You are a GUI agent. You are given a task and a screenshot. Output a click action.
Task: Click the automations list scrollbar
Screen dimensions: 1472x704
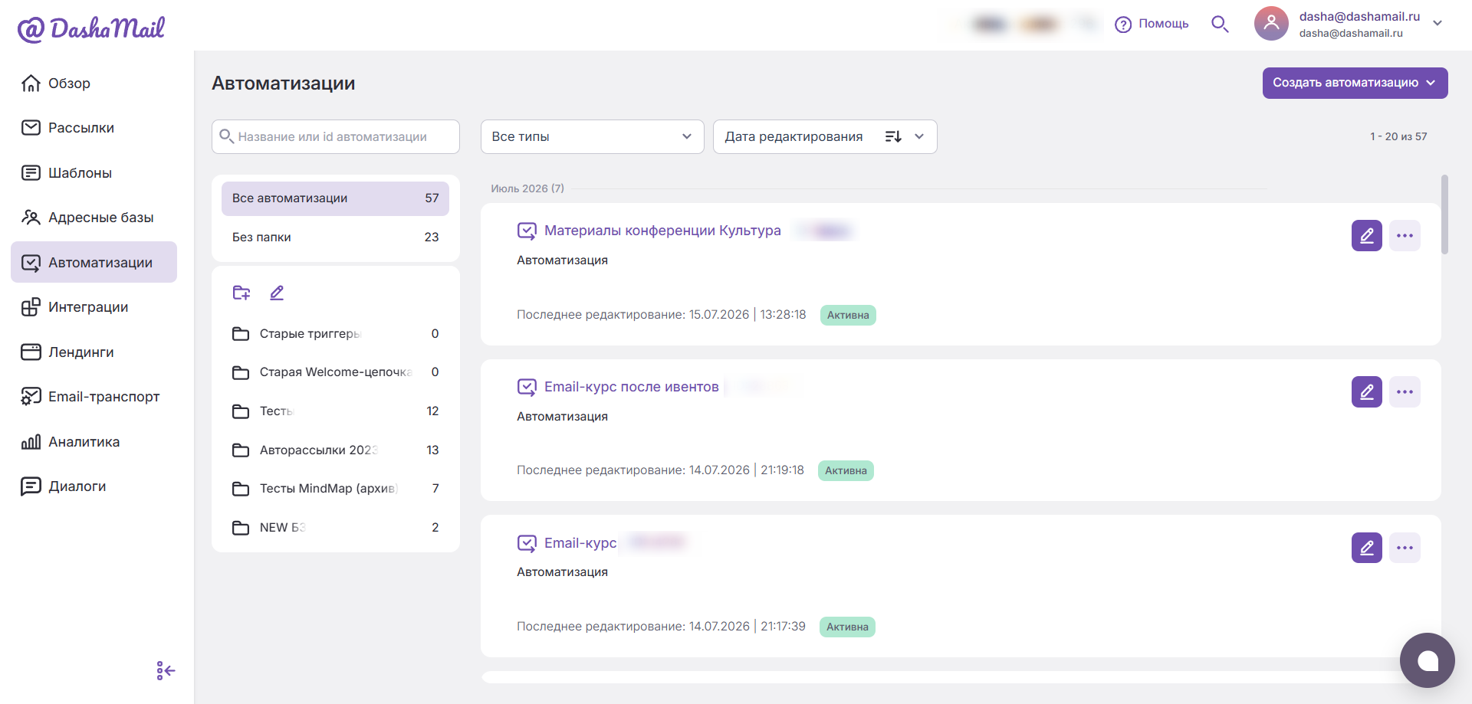pos(1444,214)
